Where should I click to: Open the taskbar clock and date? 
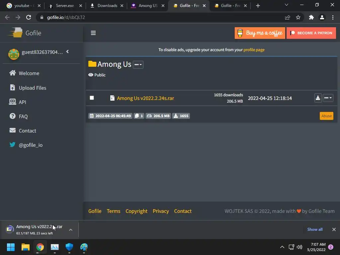click(x=316, y=247)
